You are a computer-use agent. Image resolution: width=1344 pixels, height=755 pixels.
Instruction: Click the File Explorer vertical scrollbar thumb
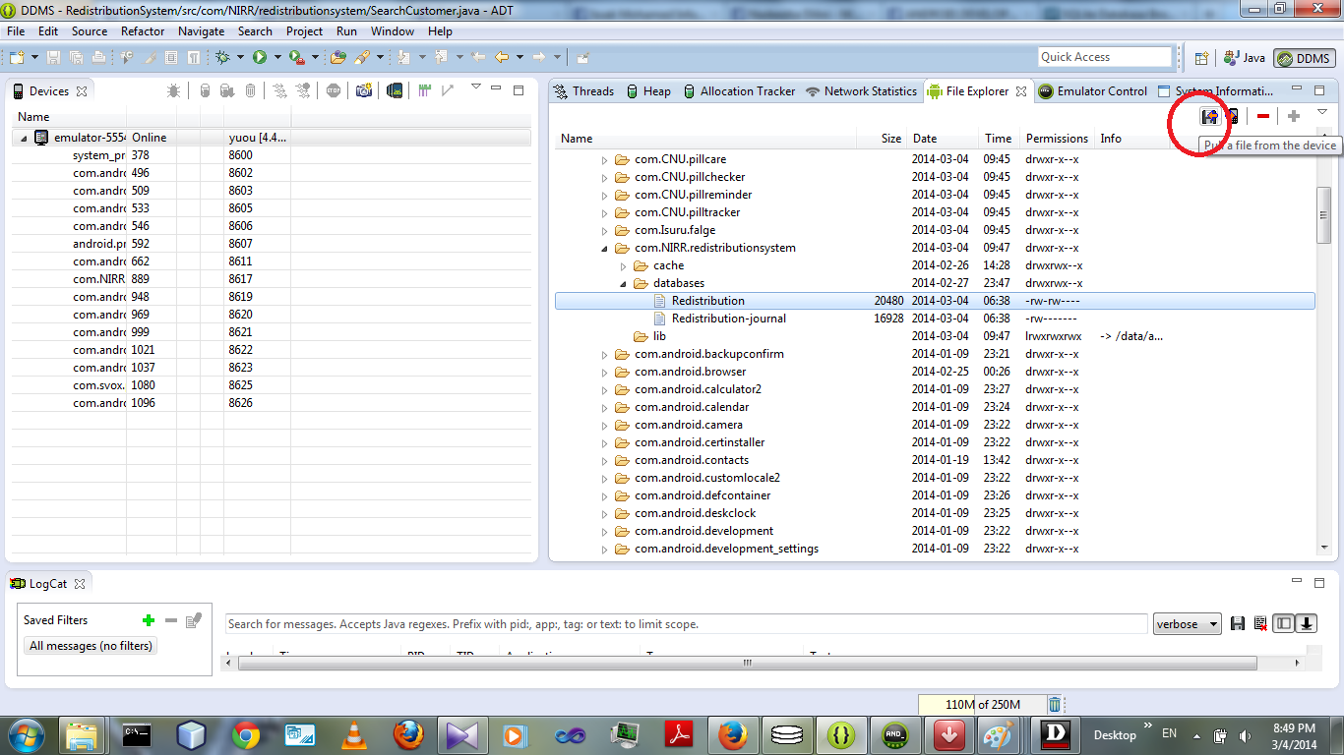[1323, 213]
